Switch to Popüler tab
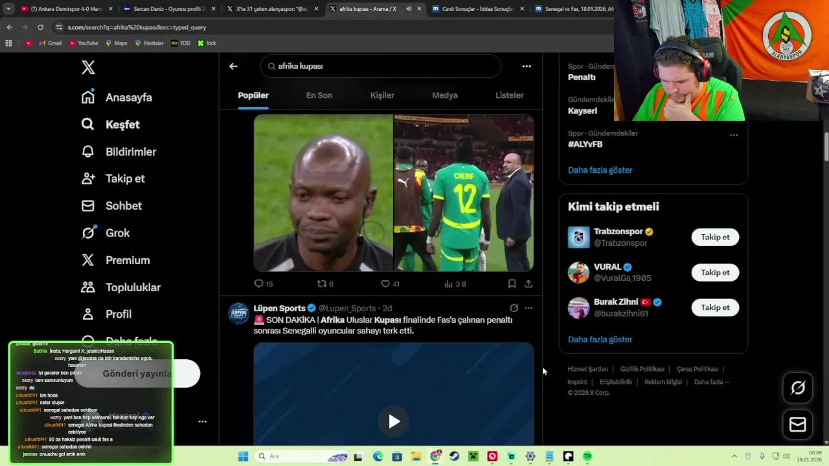Image resolution: width=829 pixels, height=466 pixels. coord(253,95)
